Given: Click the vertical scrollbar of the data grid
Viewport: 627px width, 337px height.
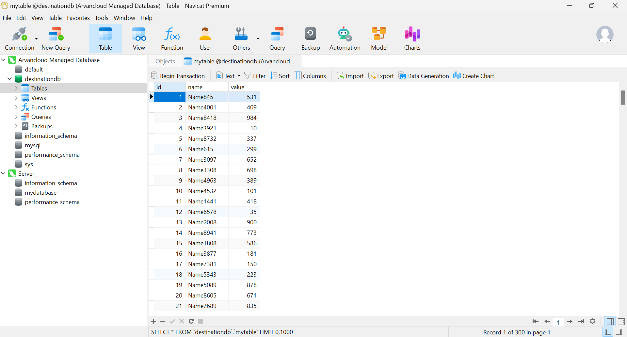Looking at the screenshot, I should [x=623, y=98].
